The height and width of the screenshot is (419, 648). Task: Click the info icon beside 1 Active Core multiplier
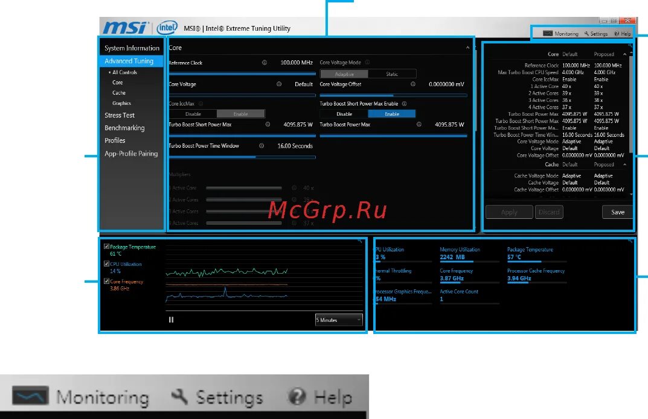click(x=294, y=187)
